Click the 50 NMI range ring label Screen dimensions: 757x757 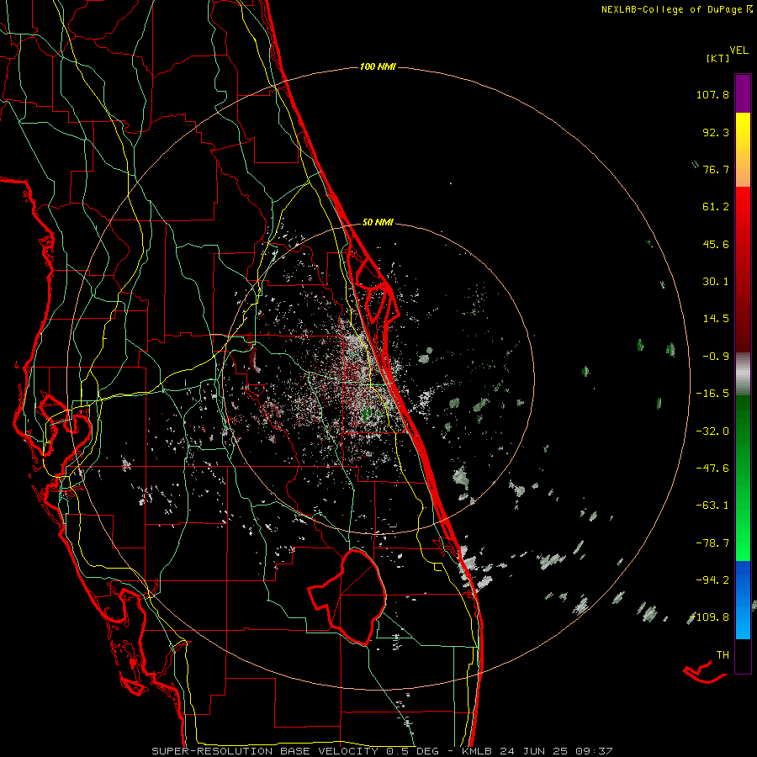pyautogui.click(x=378, y=223)
